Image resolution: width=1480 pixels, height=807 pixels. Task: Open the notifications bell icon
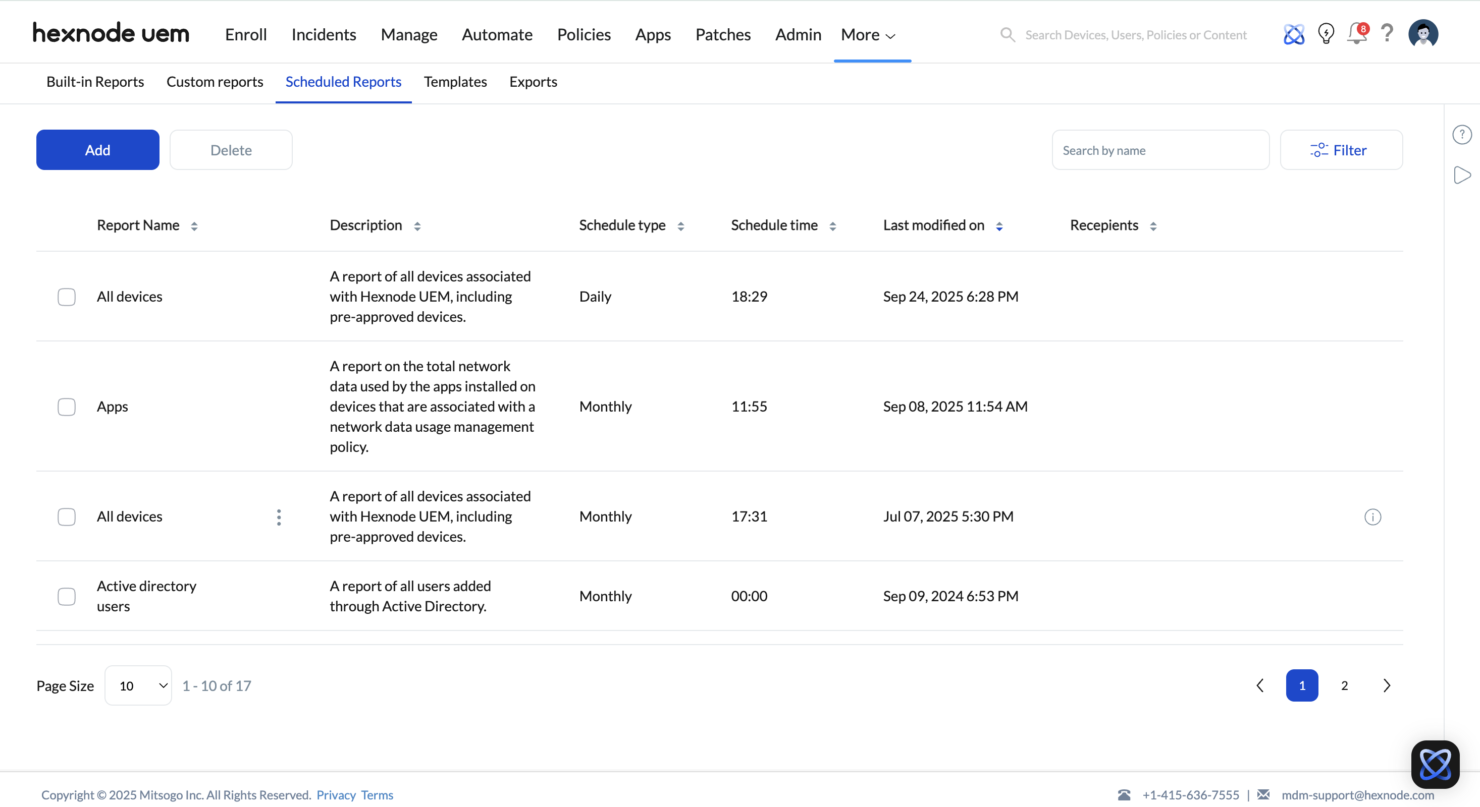point(1356,34)
